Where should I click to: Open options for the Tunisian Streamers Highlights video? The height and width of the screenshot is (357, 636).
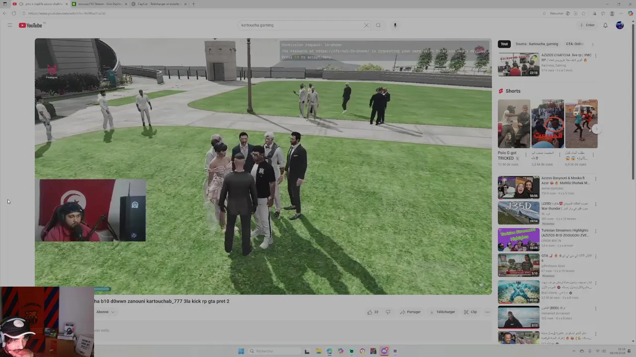[x=596, y=231]
